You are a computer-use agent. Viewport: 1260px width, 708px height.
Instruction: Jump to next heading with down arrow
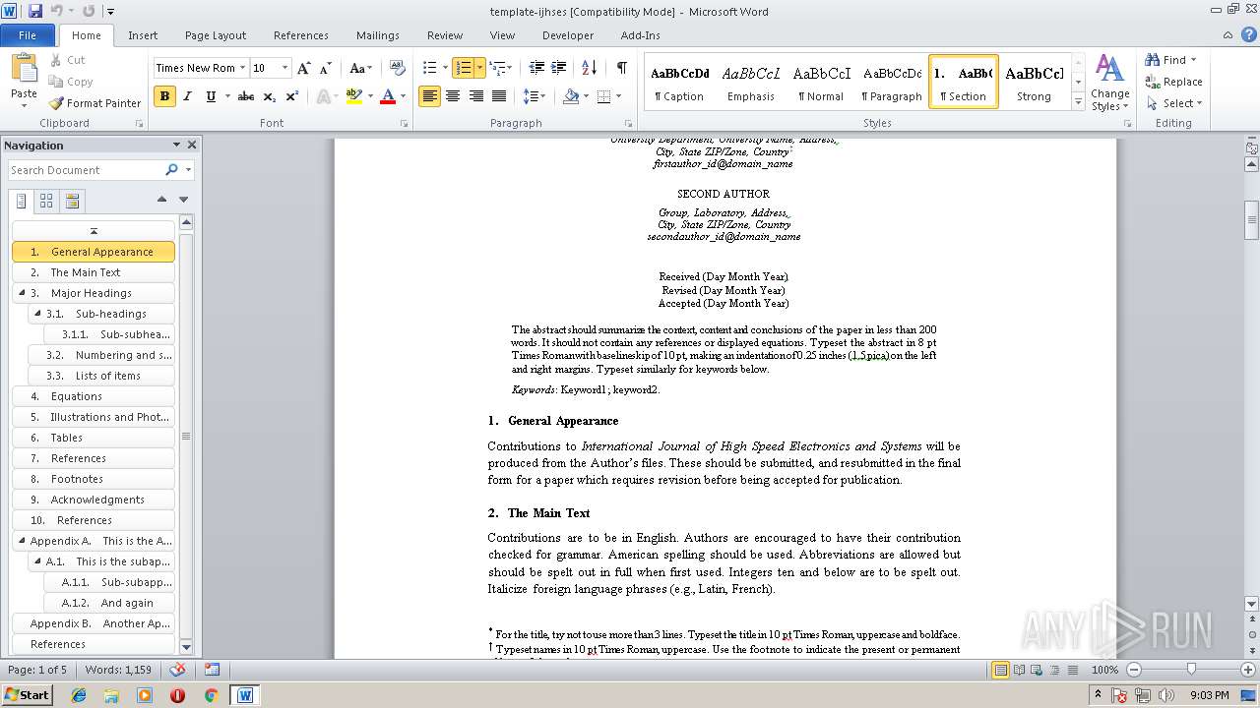click(183, 200)
